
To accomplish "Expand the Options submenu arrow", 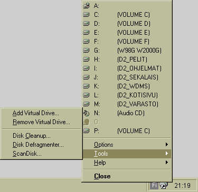I will tap(167, 145).
